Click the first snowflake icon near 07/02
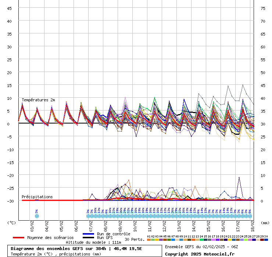Viewport: 272px width, 257px height. (x=88, y=216)
